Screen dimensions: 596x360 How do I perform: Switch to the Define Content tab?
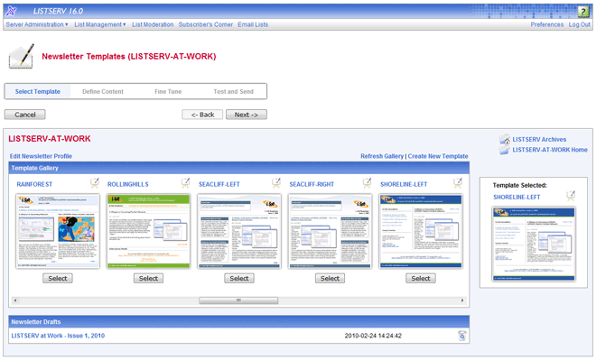click(x=103, y=91)
